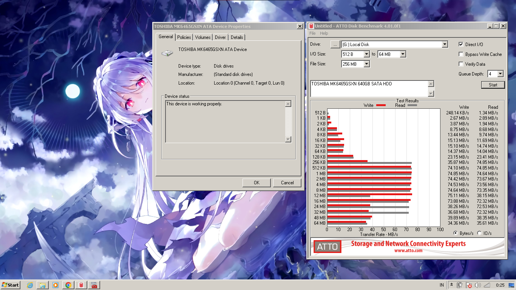The width and height of the screenshot is (516, 290).
Task: Show hidden tray icons chevron
Action: pyautogui.click(x=451, y=285)
